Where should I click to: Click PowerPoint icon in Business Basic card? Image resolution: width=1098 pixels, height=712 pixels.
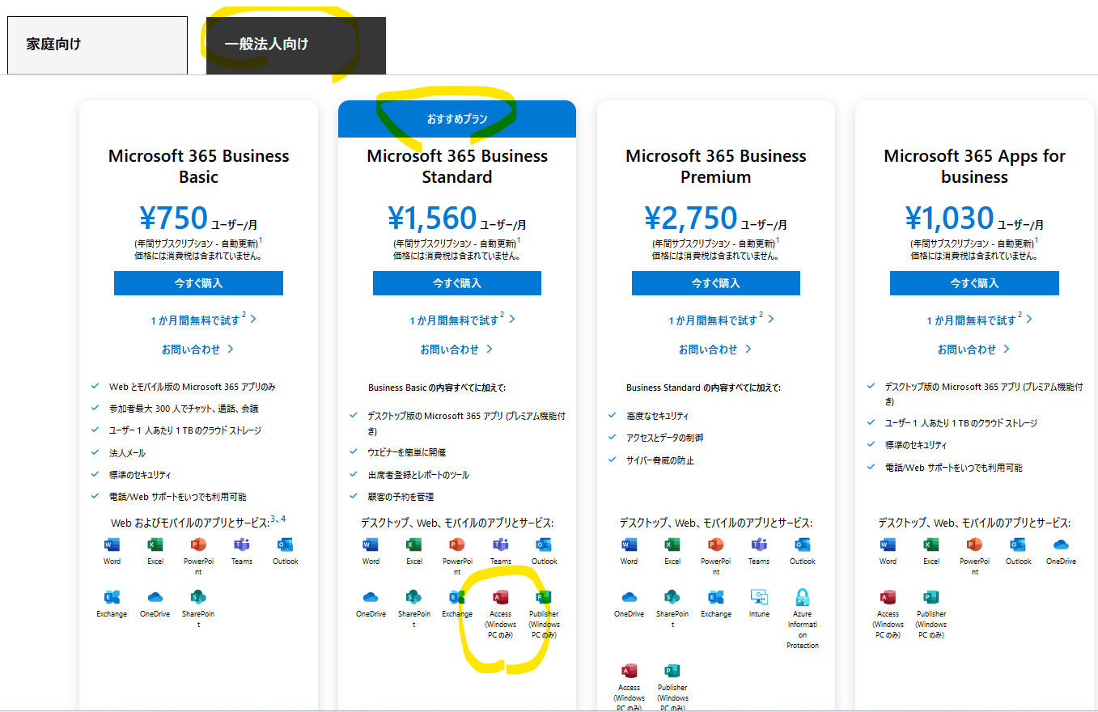coord(198,545)
